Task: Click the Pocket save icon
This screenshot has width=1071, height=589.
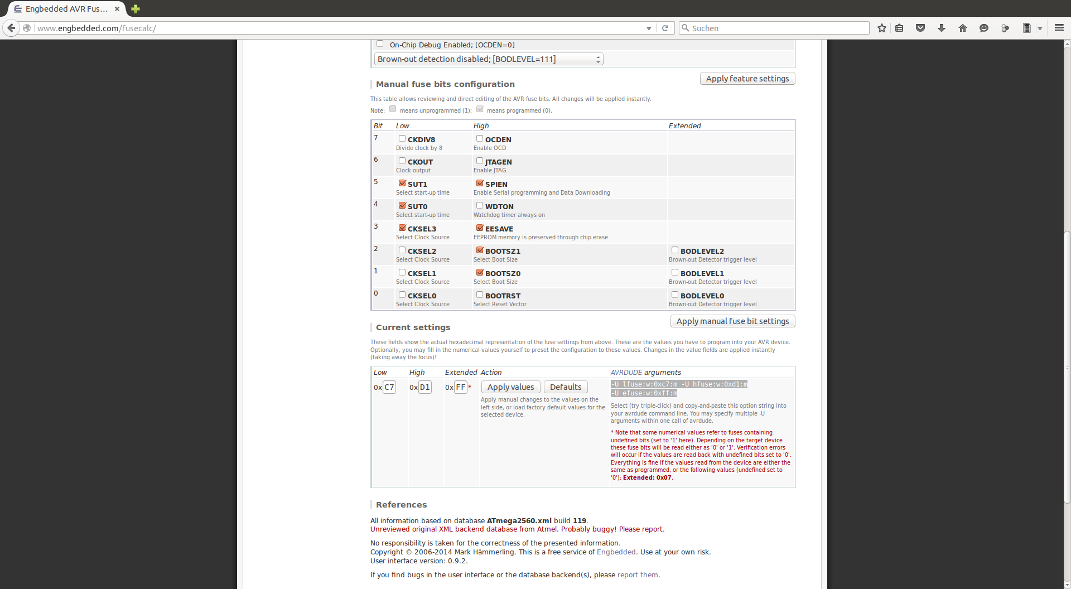Action: [920, 28]
